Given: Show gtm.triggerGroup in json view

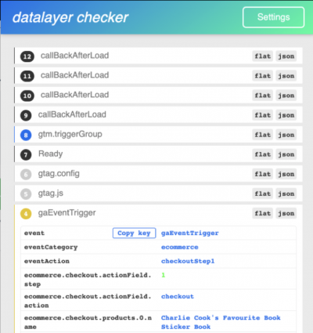Looking at the screenshot, I should [x=286, y=135].
